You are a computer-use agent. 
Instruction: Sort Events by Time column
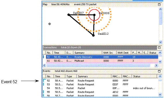[x=60, y=76]
